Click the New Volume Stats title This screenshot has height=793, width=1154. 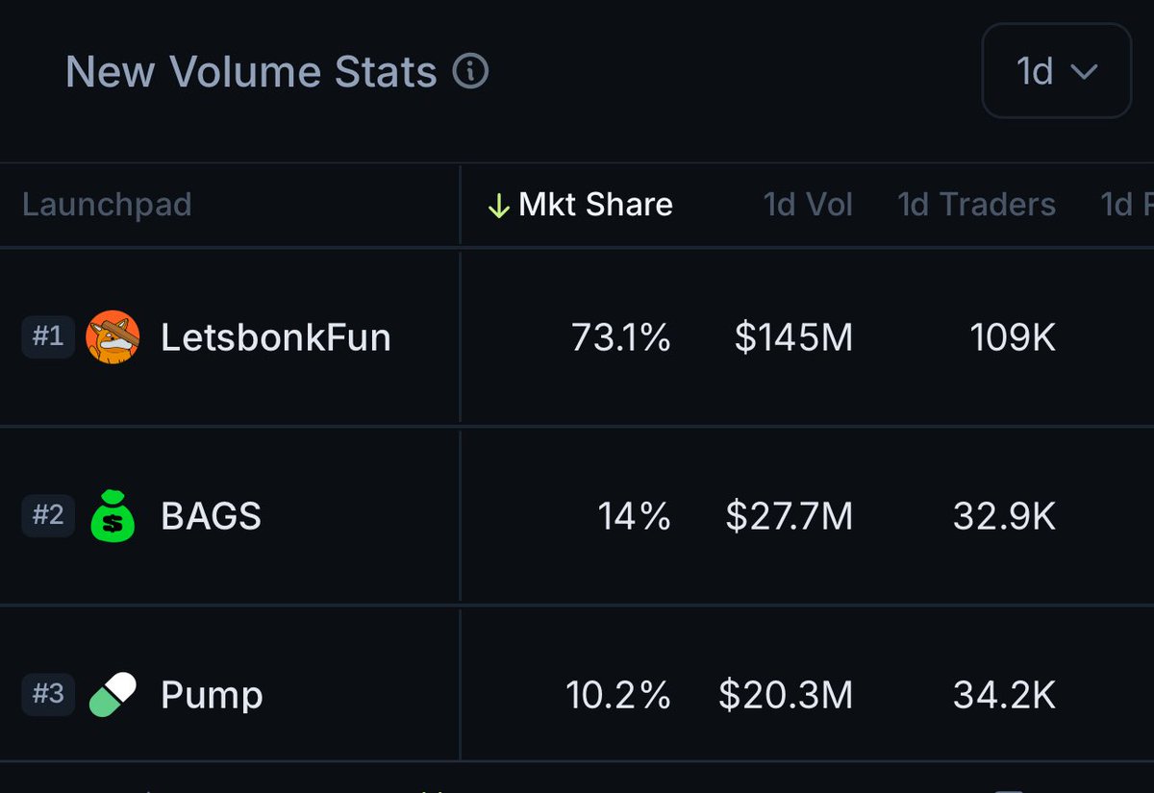(251, 72)
